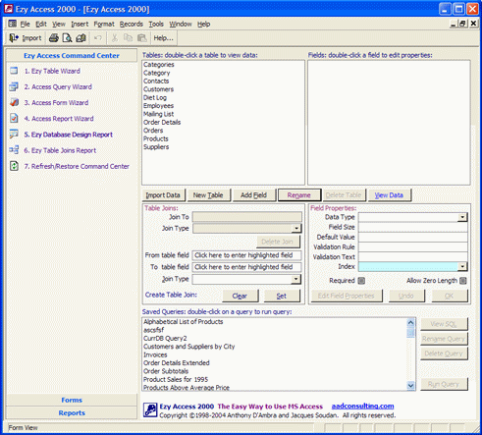Select the Suppliers table
The height and width of the screenshot is (435, 482).
pyautogui.click(x=156, y=147)
